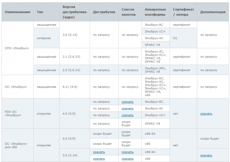Download package list for PDK Эльбрус-8С
Screen dimensions: 230x162
127,102
